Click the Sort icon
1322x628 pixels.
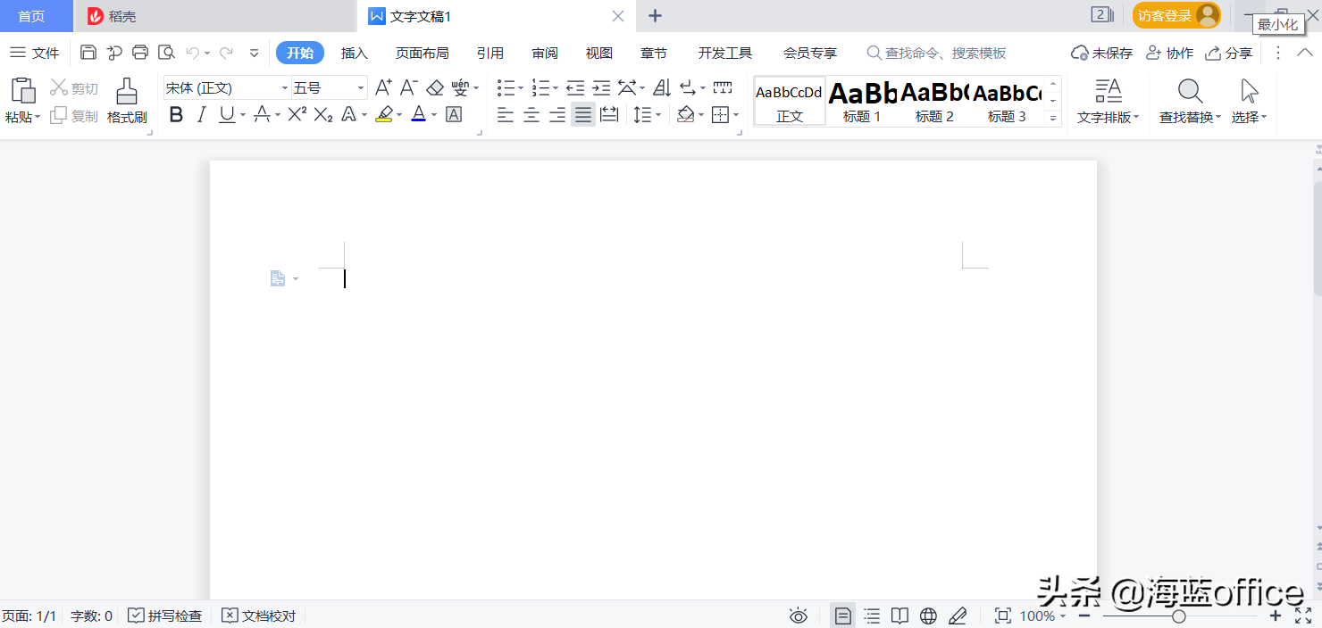point(662,87)
